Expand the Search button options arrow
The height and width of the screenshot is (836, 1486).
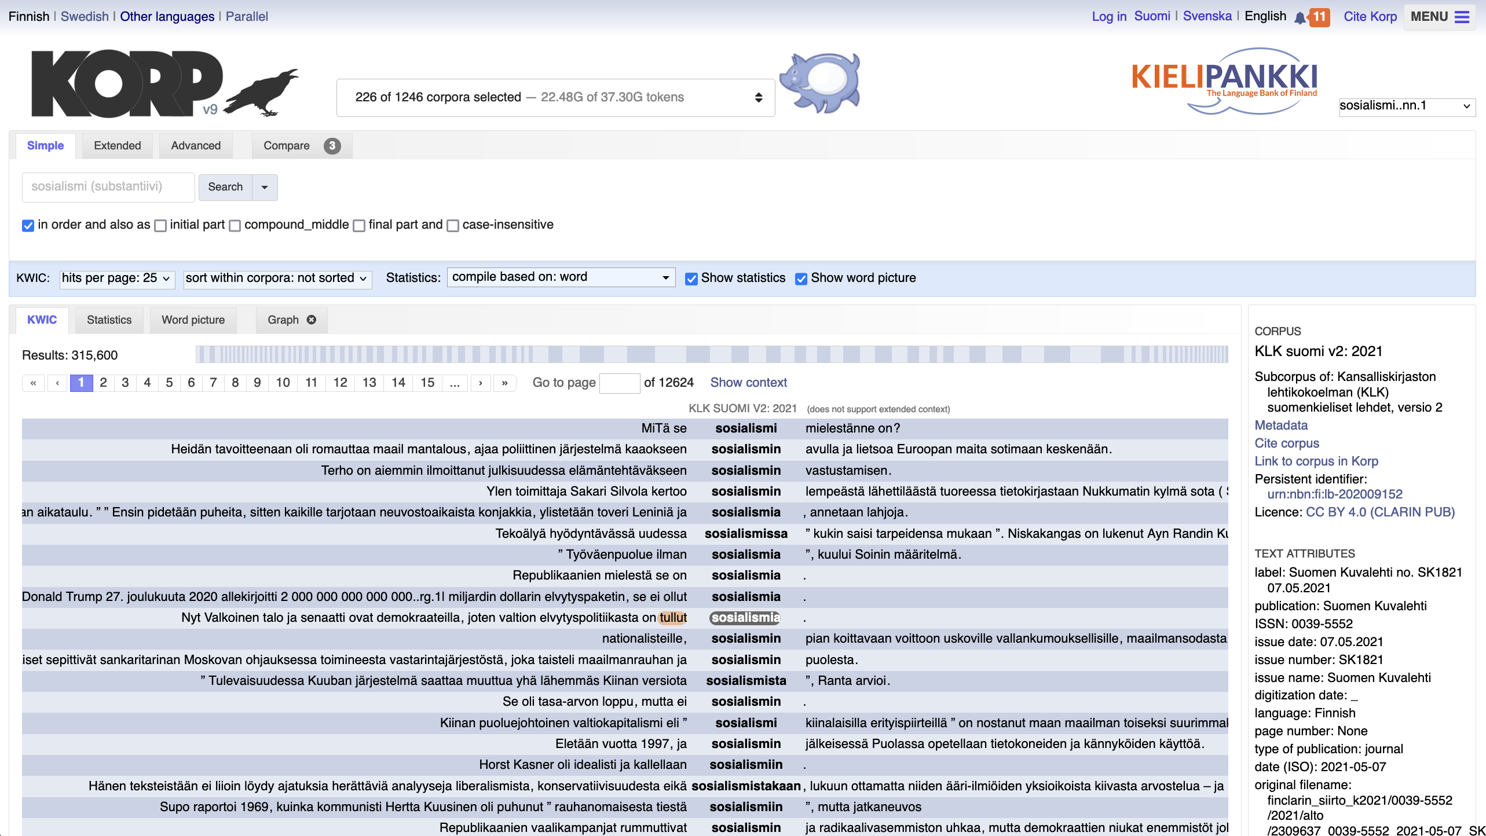click(265, 187)
